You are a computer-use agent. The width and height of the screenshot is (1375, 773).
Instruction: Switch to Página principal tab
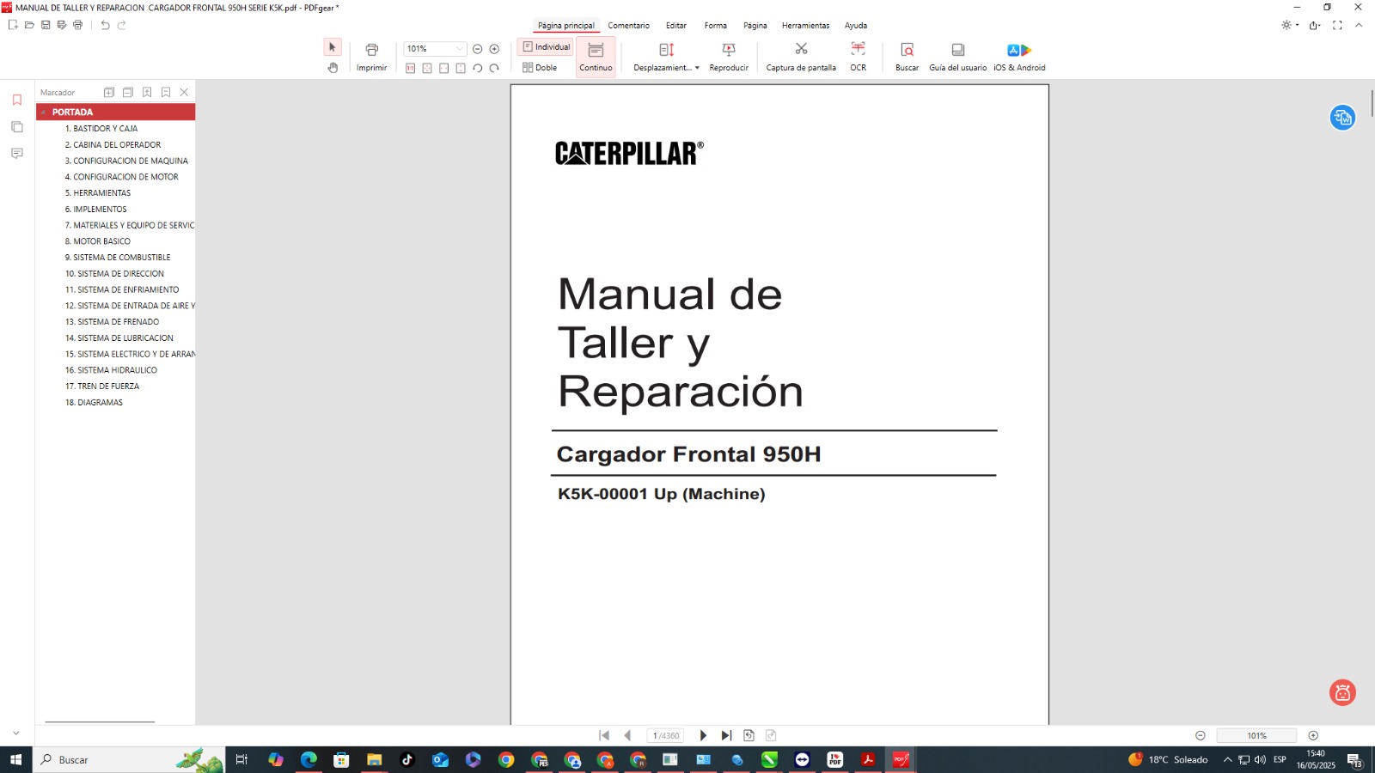pos(565,26)
